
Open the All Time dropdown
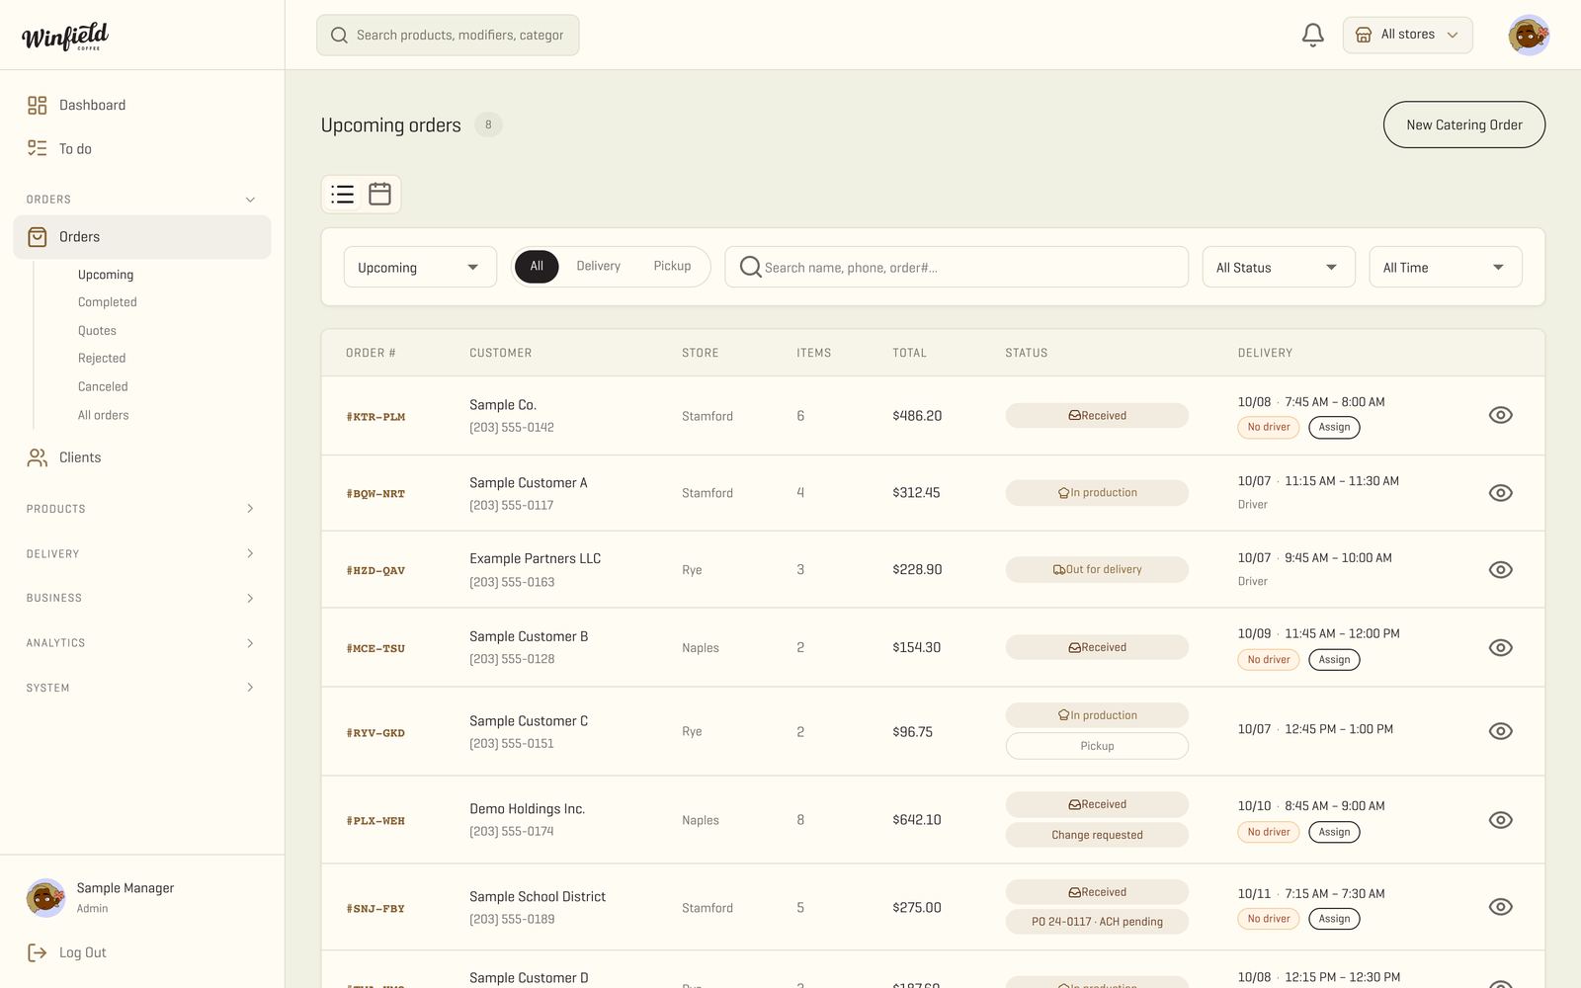coord(1445,268)
